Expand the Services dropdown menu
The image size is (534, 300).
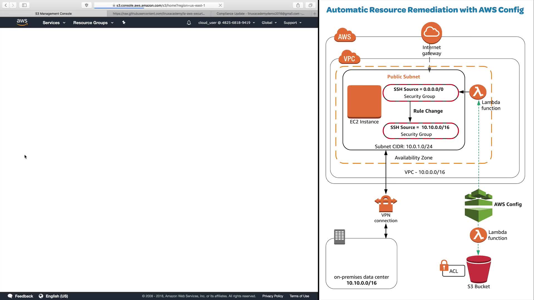click(54, 23)
